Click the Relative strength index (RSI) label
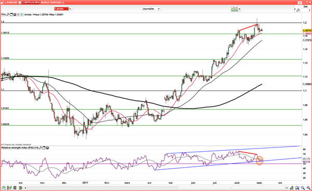Viewport: 312px width, 191px height. [x=20, y=148]
